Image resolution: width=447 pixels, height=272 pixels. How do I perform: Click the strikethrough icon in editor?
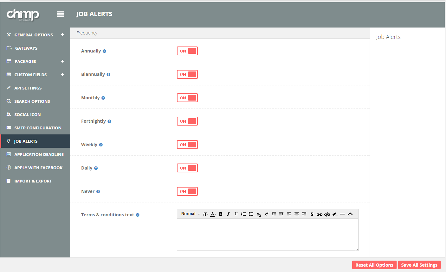pyautogui.click(x=312, y=214)
